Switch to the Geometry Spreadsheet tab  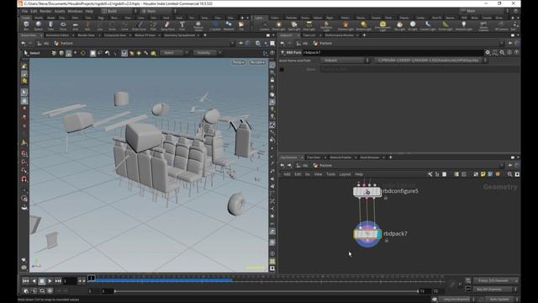[x=179, y=35]
